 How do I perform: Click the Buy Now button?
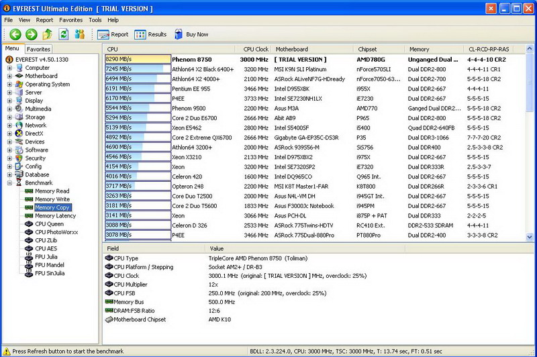pos(191,35)
